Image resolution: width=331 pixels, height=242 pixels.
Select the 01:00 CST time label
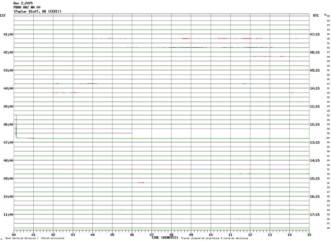pyautogui.click(x=8, y=34)
